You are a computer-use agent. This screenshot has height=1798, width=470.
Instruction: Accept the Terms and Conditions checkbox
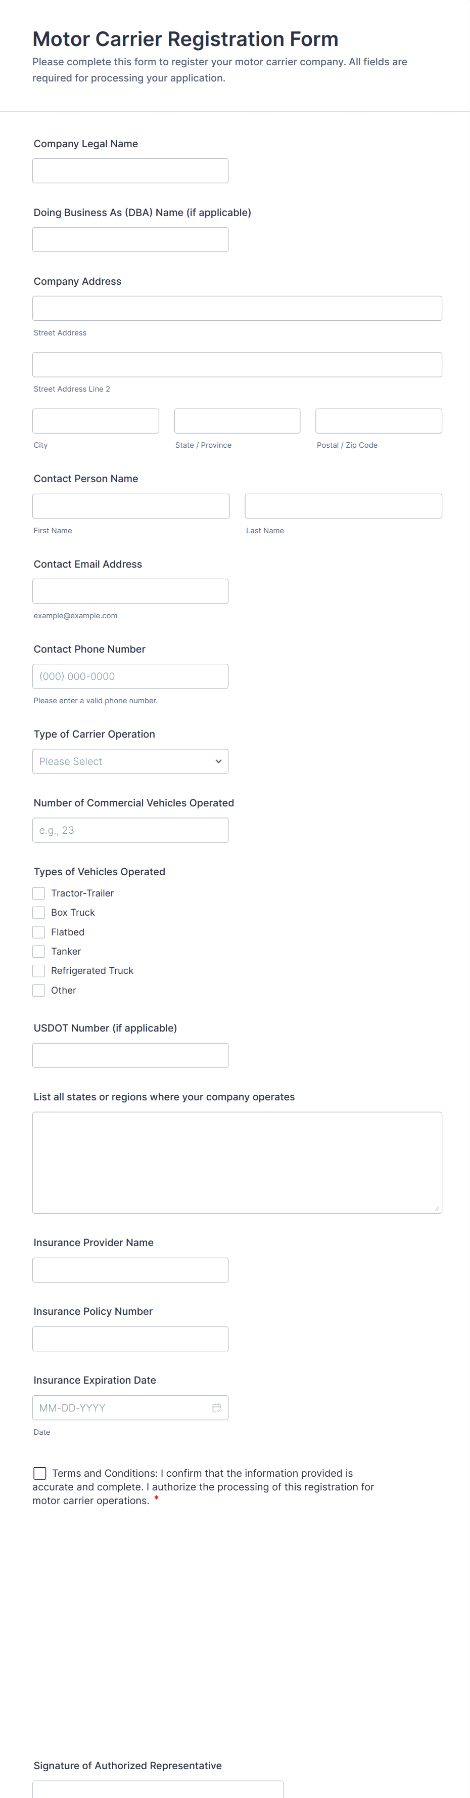(40, 1473)
